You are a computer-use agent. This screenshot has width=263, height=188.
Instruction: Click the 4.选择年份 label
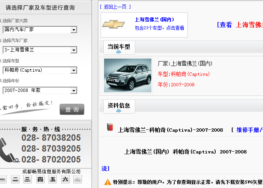pyautogui.click(x=9, y=81)
